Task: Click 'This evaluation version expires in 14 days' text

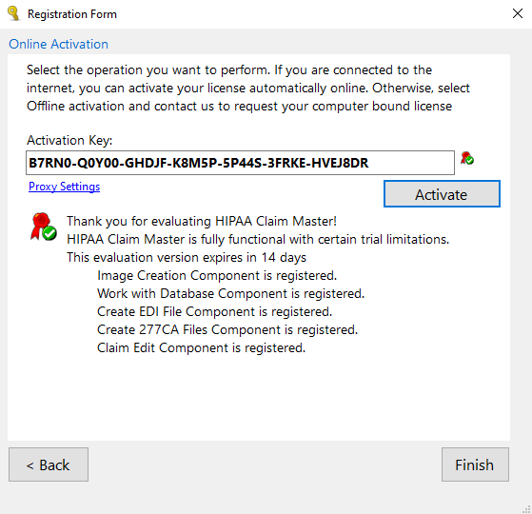Action: (187, 258)
